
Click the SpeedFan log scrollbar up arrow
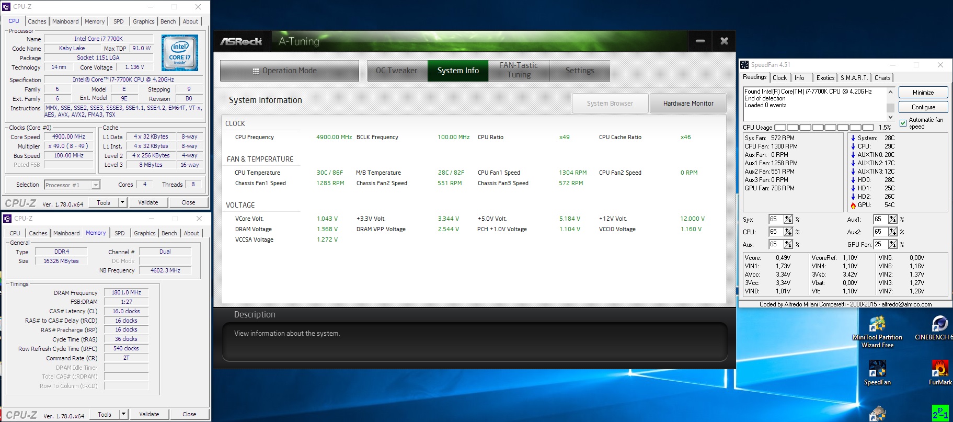pyautogui.click(x=890, y=92)
